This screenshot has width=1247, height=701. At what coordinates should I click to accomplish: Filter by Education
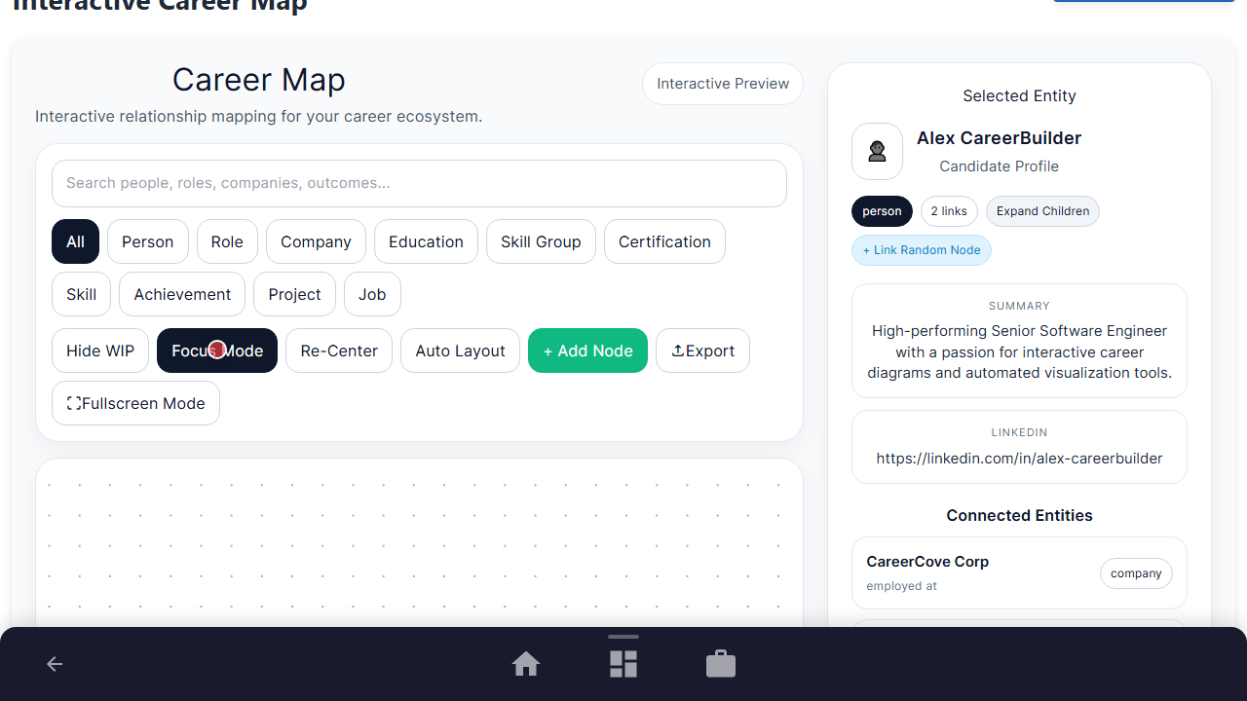[x=426, y=241]
